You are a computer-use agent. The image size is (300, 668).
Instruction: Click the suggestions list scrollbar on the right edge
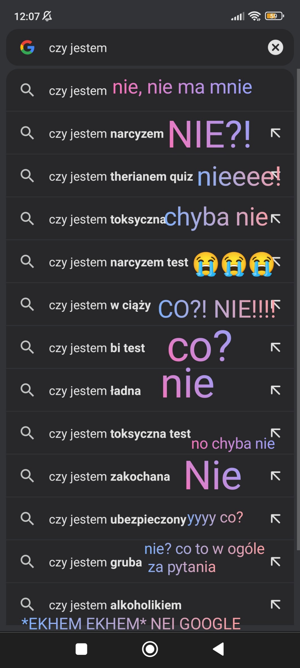click(298, 309)
